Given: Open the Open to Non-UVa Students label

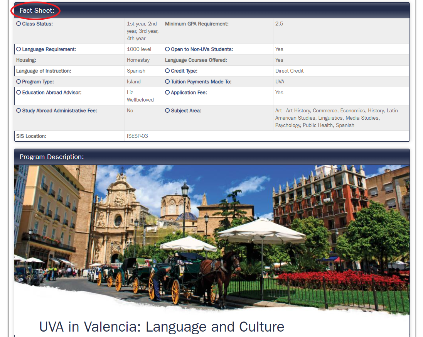Looking at the screenshot, I should point(202,49).
